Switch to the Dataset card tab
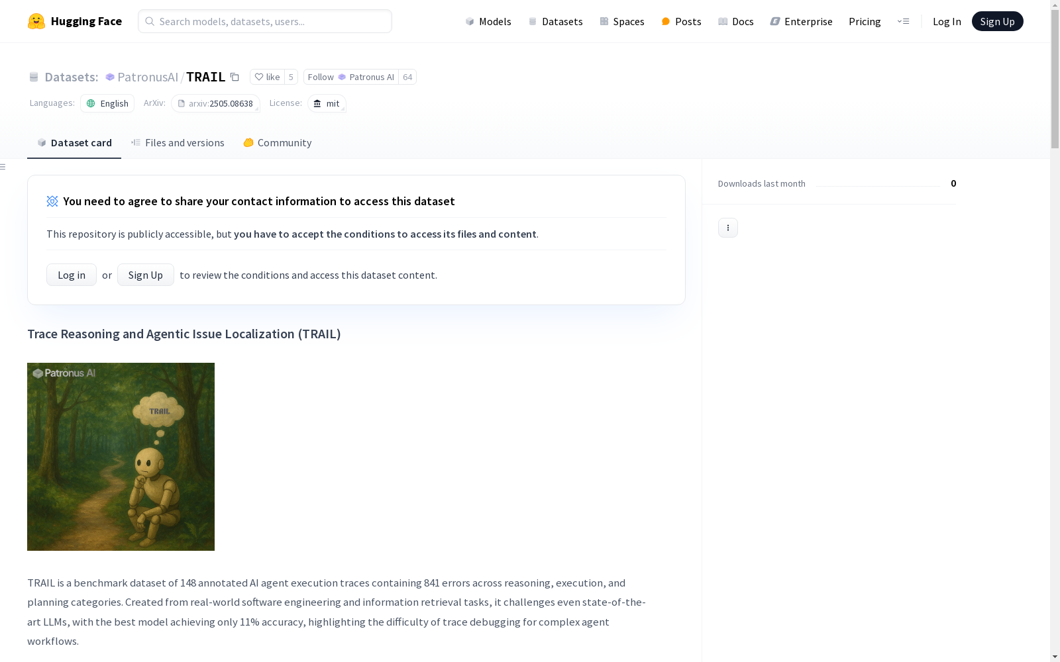The height and width of the screenshot is (662, 1060). click(x=74, y=142)
